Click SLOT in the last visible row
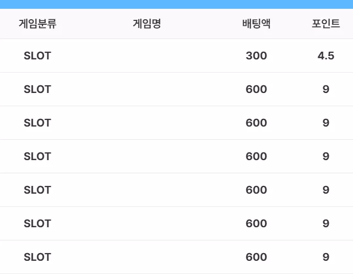This screenshot has height=274, width=353. pos(37,257)
